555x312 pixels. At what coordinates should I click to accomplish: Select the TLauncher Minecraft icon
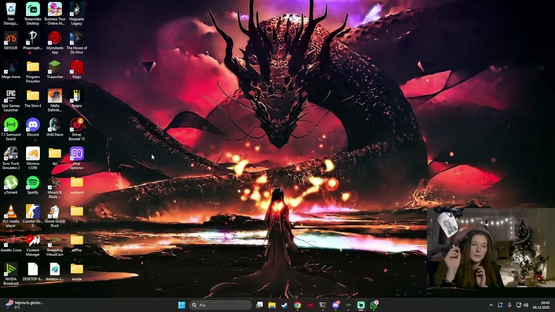[55, 70]
